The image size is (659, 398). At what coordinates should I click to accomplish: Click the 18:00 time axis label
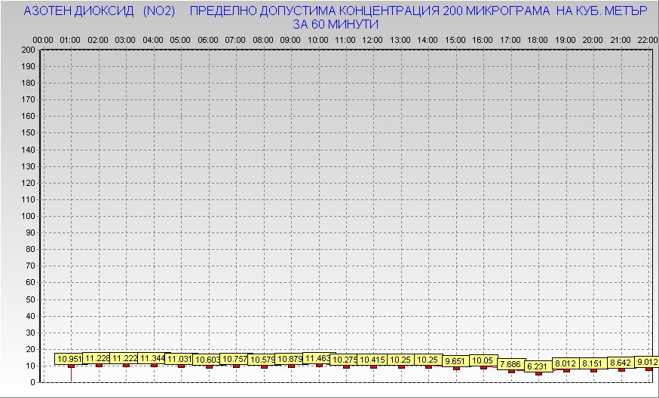(538, 39)
